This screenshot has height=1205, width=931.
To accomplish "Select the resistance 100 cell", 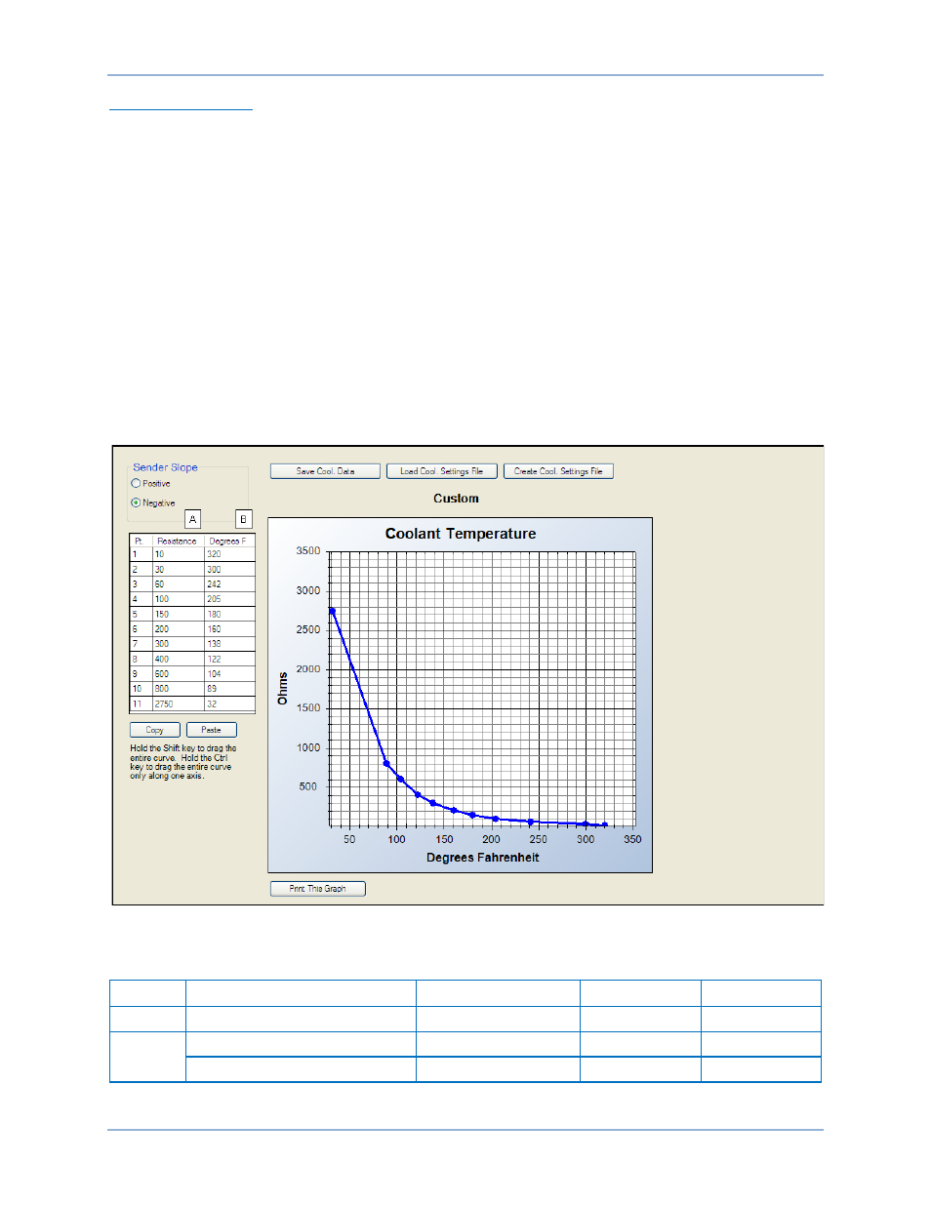I will [178, 599].
